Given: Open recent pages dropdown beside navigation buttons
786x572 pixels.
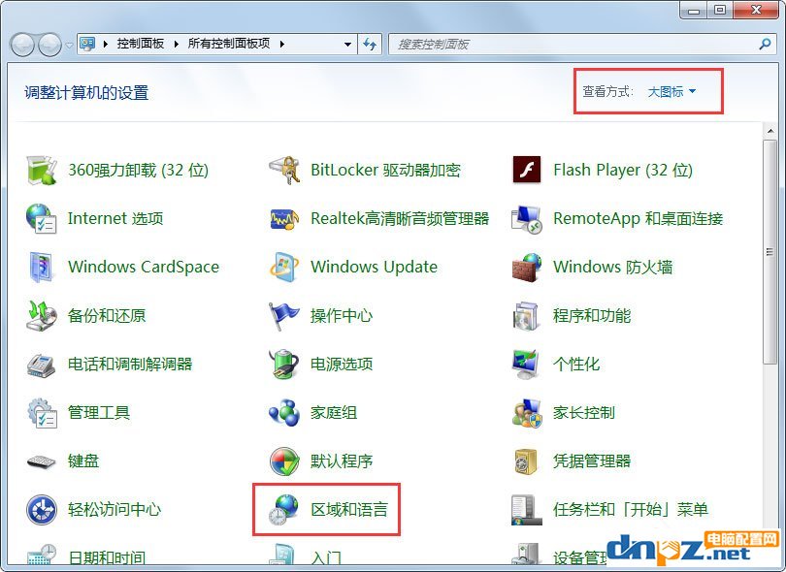Looking at the screenshot, I should point(69,45).
